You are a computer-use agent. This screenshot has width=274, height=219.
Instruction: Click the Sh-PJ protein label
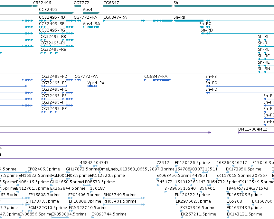tap(269, 103)
